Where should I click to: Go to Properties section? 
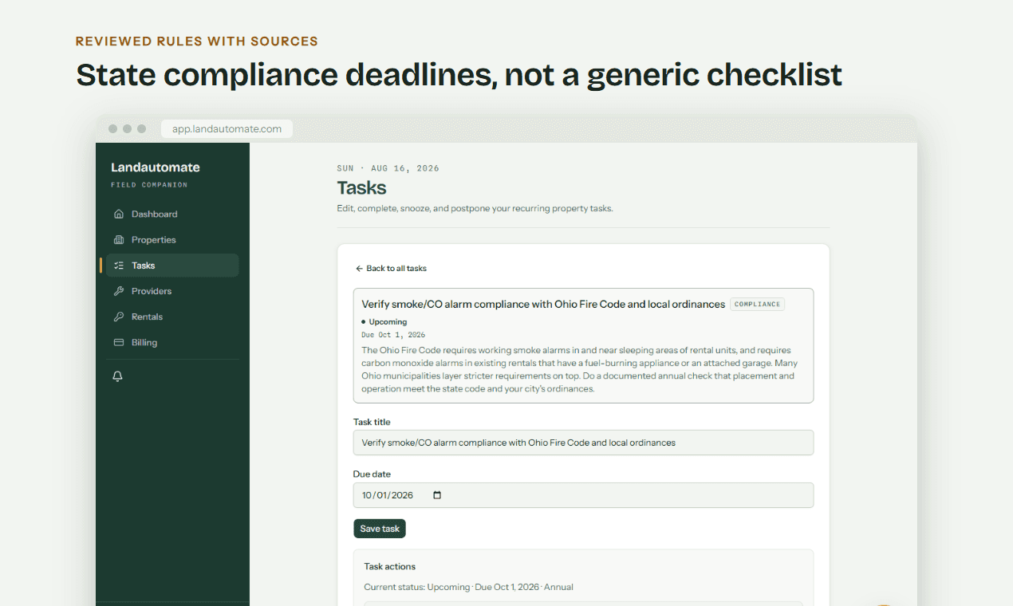pyautogui.click(x=172, y=240)
